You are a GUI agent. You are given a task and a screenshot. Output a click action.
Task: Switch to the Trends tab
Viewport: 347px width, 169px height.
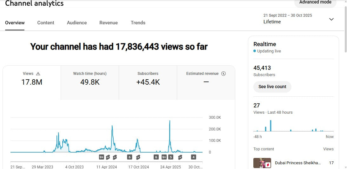(138, 23)
